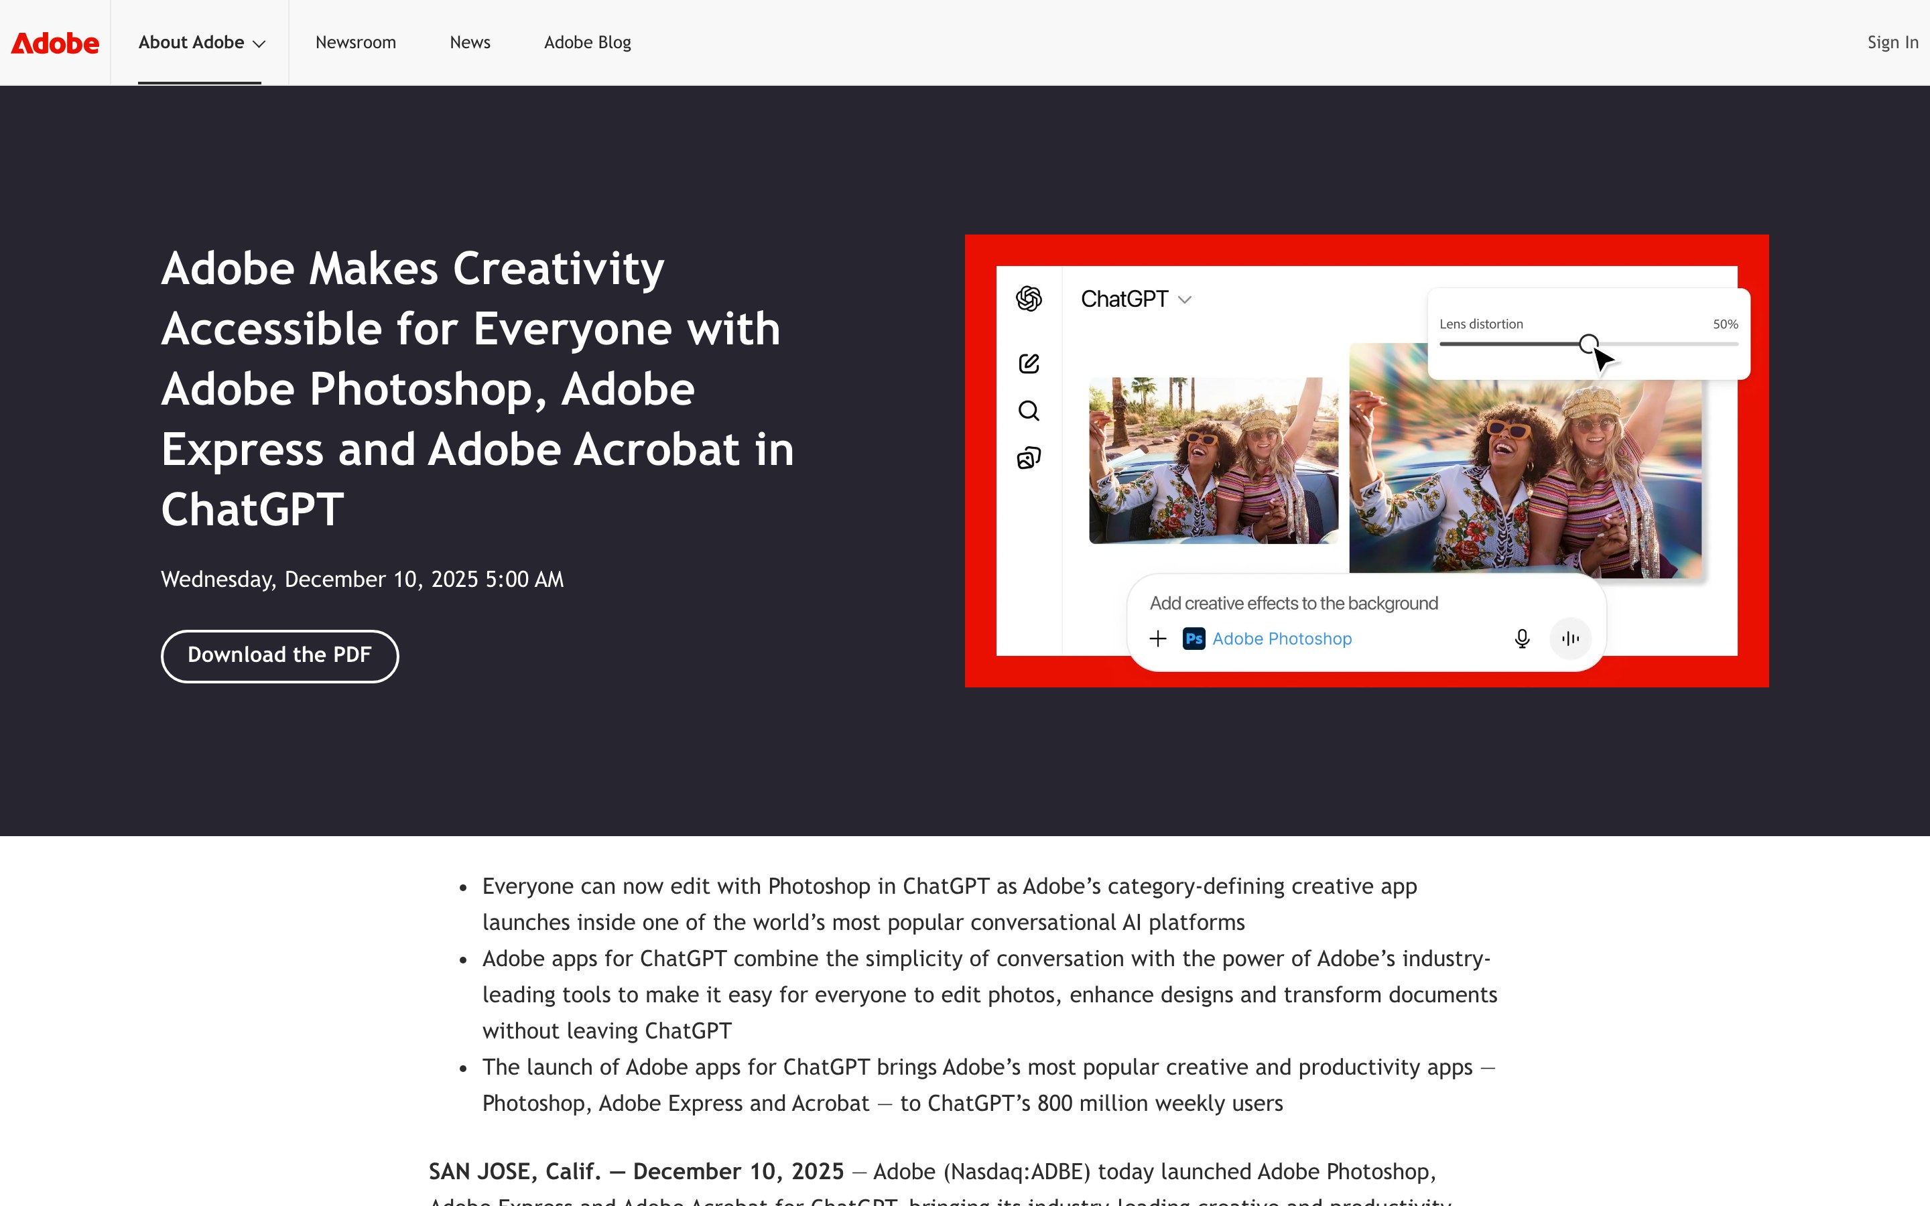Open the ChatGPT model dropdown chevron
The image size is (1930, 1206).
[x=1184, y=300]
